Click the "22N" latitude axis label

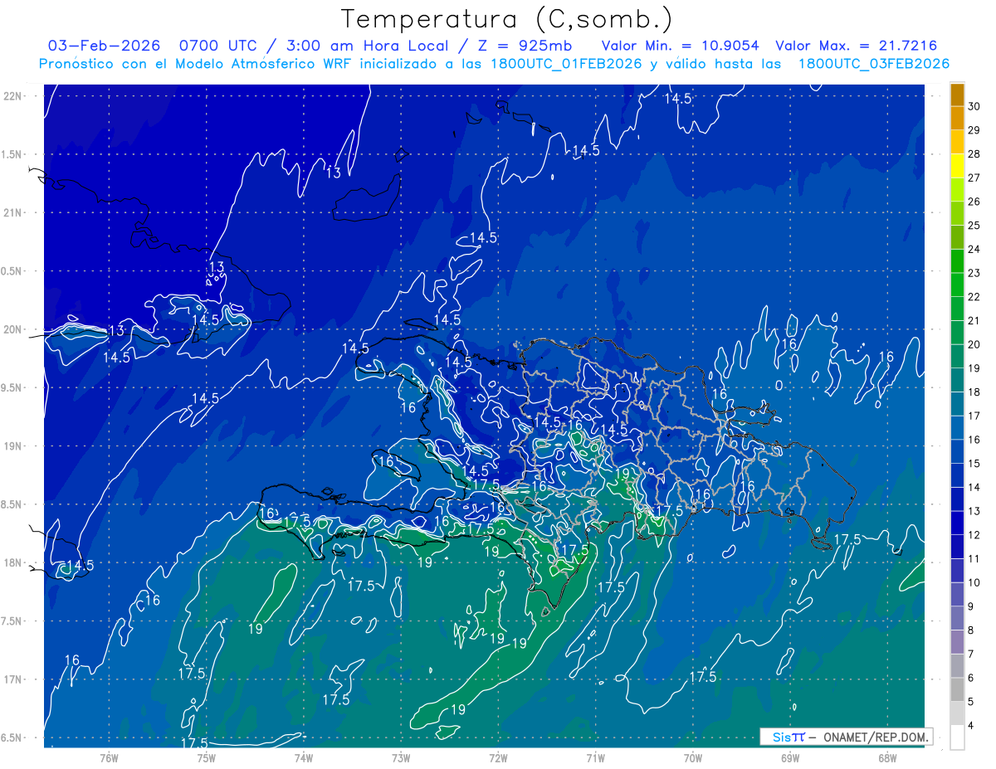click(13, 96)
